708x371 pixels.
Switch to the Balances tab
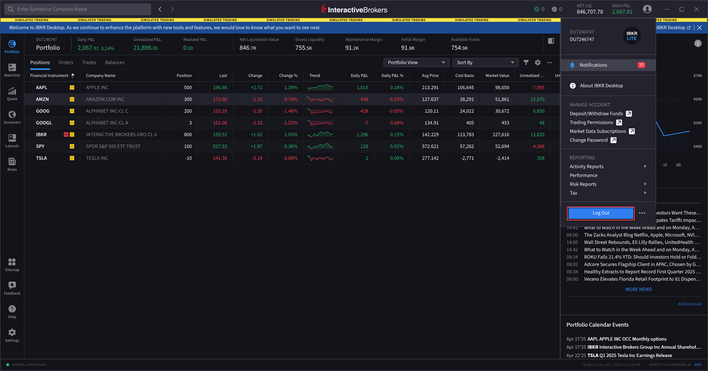[114, 63]
